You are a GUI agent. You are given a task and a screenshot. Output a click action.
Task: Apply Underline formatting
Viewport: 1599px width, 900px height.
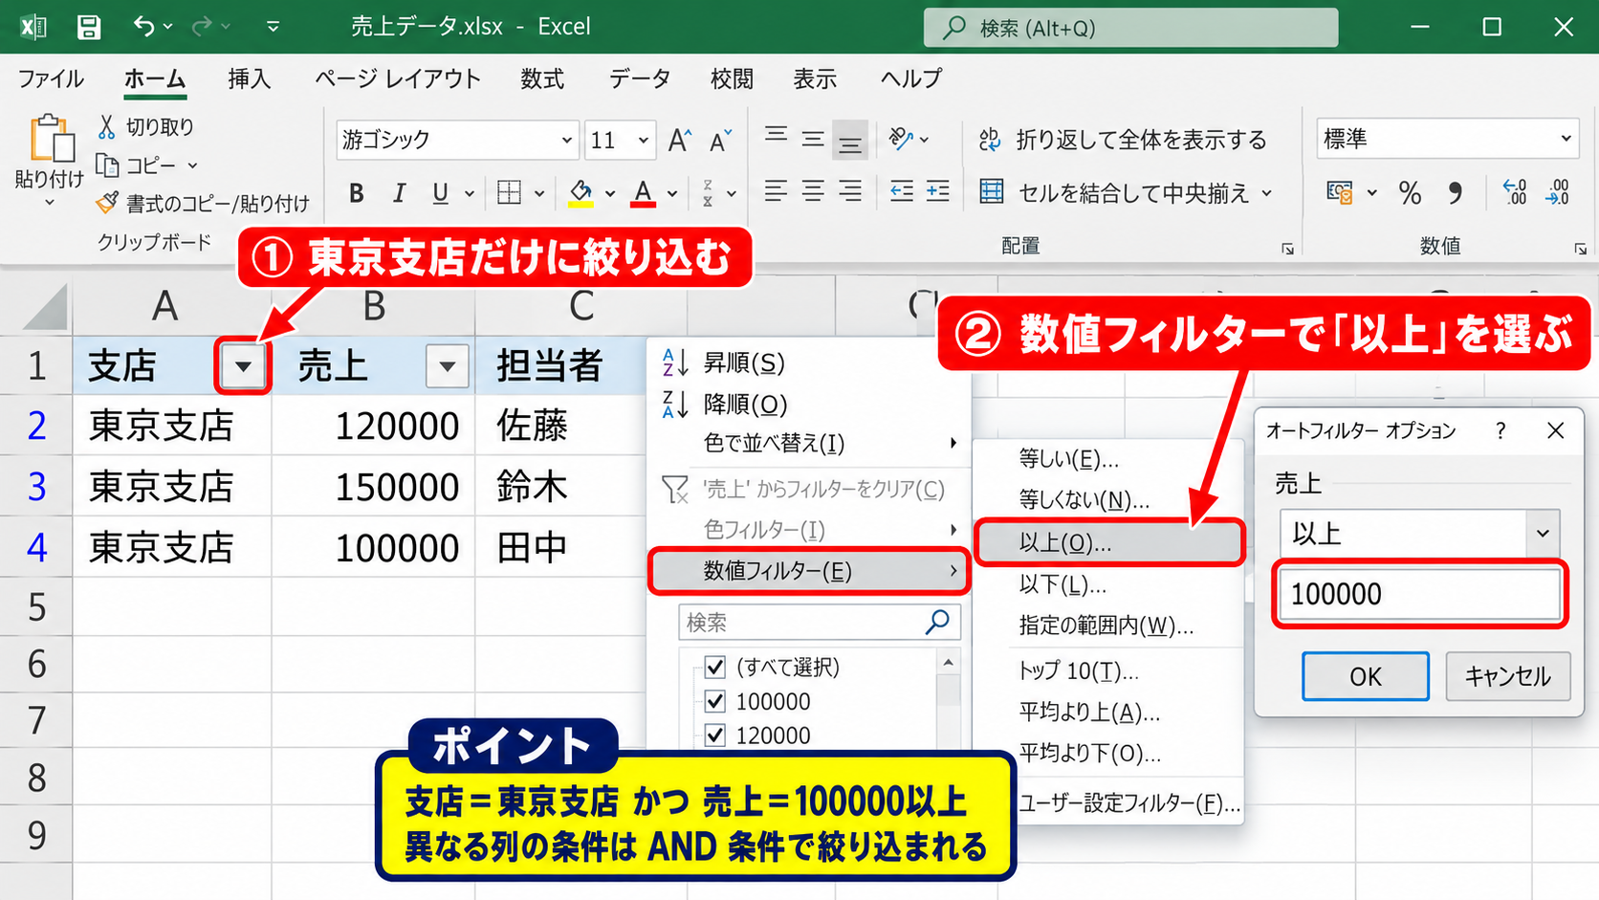[440, 193]
